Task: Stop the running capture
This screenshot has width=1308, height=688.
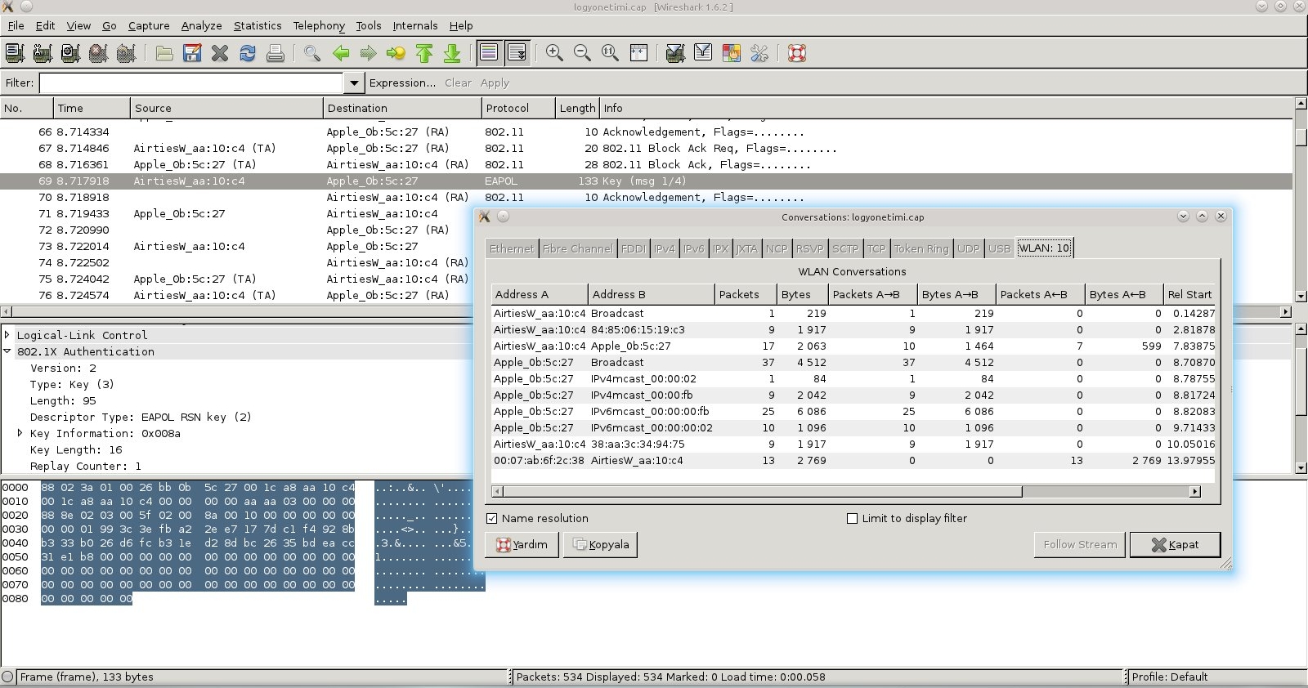Action: [x=98, y=53]
